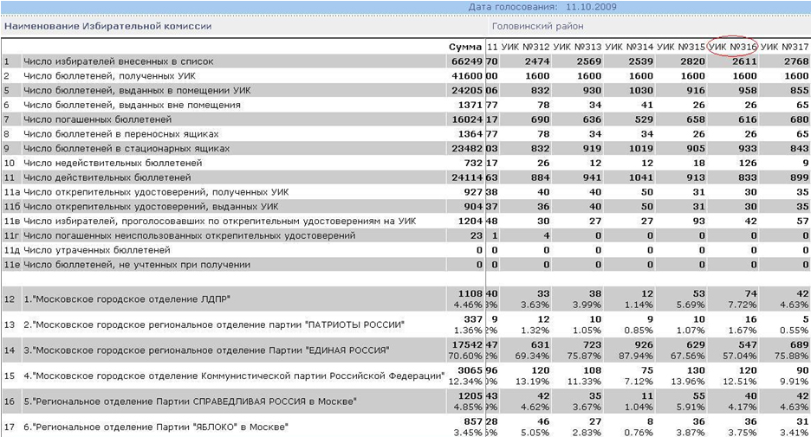Select the ЯБЛОКО party row label
811x437 pixels.
pos(154,426)
